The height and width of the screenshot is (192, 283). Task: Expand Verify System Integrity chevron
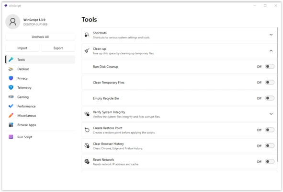point(271,114)
